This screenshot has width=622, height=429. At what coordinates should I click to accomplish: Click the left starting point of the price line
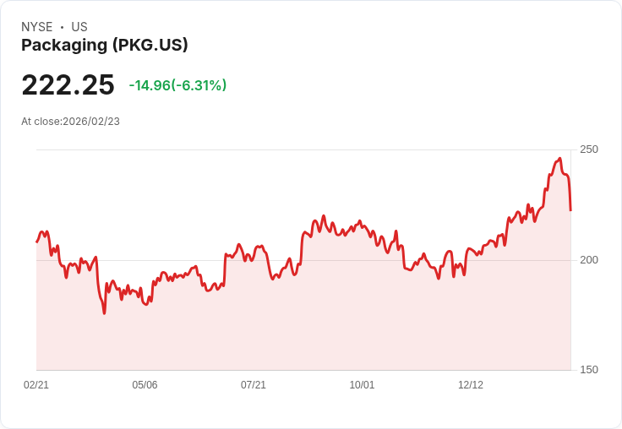pos(36,242)
